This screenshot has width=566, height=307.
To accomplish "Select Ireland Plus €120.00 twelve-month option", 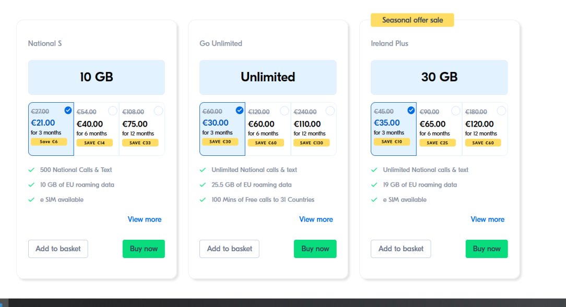I will pyautogui.click(x=485, y=128).
